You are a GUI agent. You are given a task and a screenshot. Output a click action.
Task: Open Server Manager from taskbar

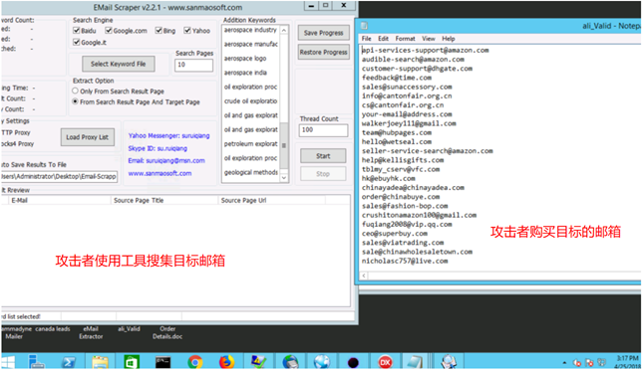tap(37, 362)
